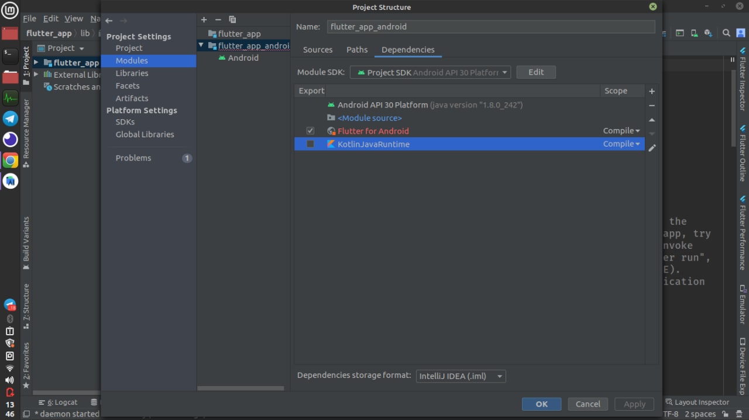Open the Resource Manager tool window
749x420 pixels.
26,133
